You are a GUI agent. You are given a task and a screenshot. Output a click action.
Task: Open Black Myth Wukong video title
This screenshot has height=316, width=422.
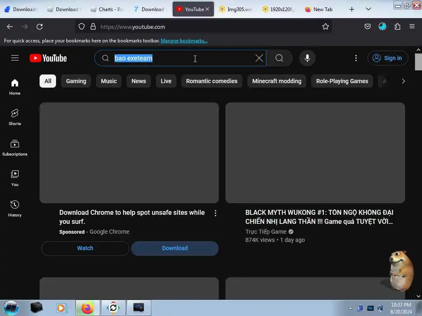319,217
